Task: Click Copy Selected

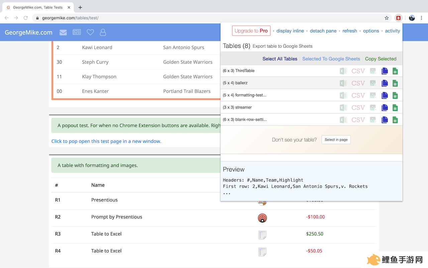Action: [x=381, y=59]
